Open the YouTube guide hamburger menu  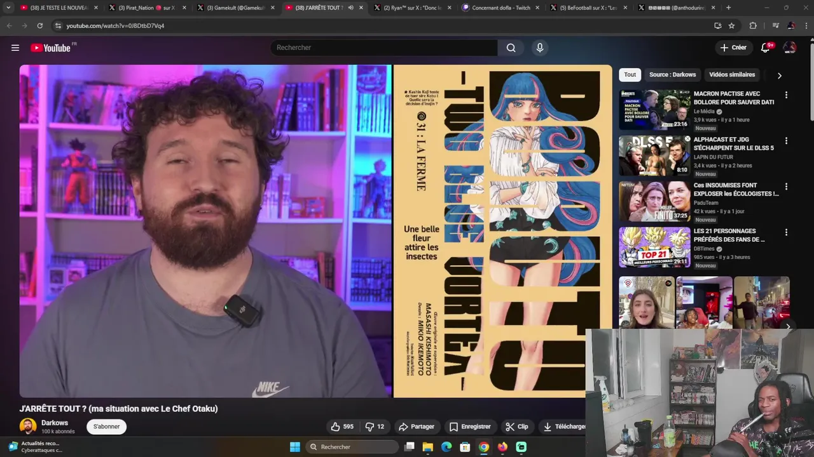(x=15, y=48)
